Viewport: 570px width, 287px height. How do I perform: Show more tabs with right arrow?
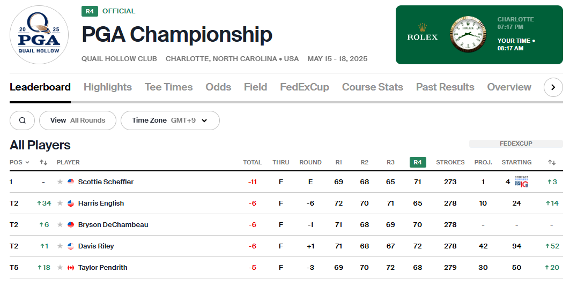(553, 87)
